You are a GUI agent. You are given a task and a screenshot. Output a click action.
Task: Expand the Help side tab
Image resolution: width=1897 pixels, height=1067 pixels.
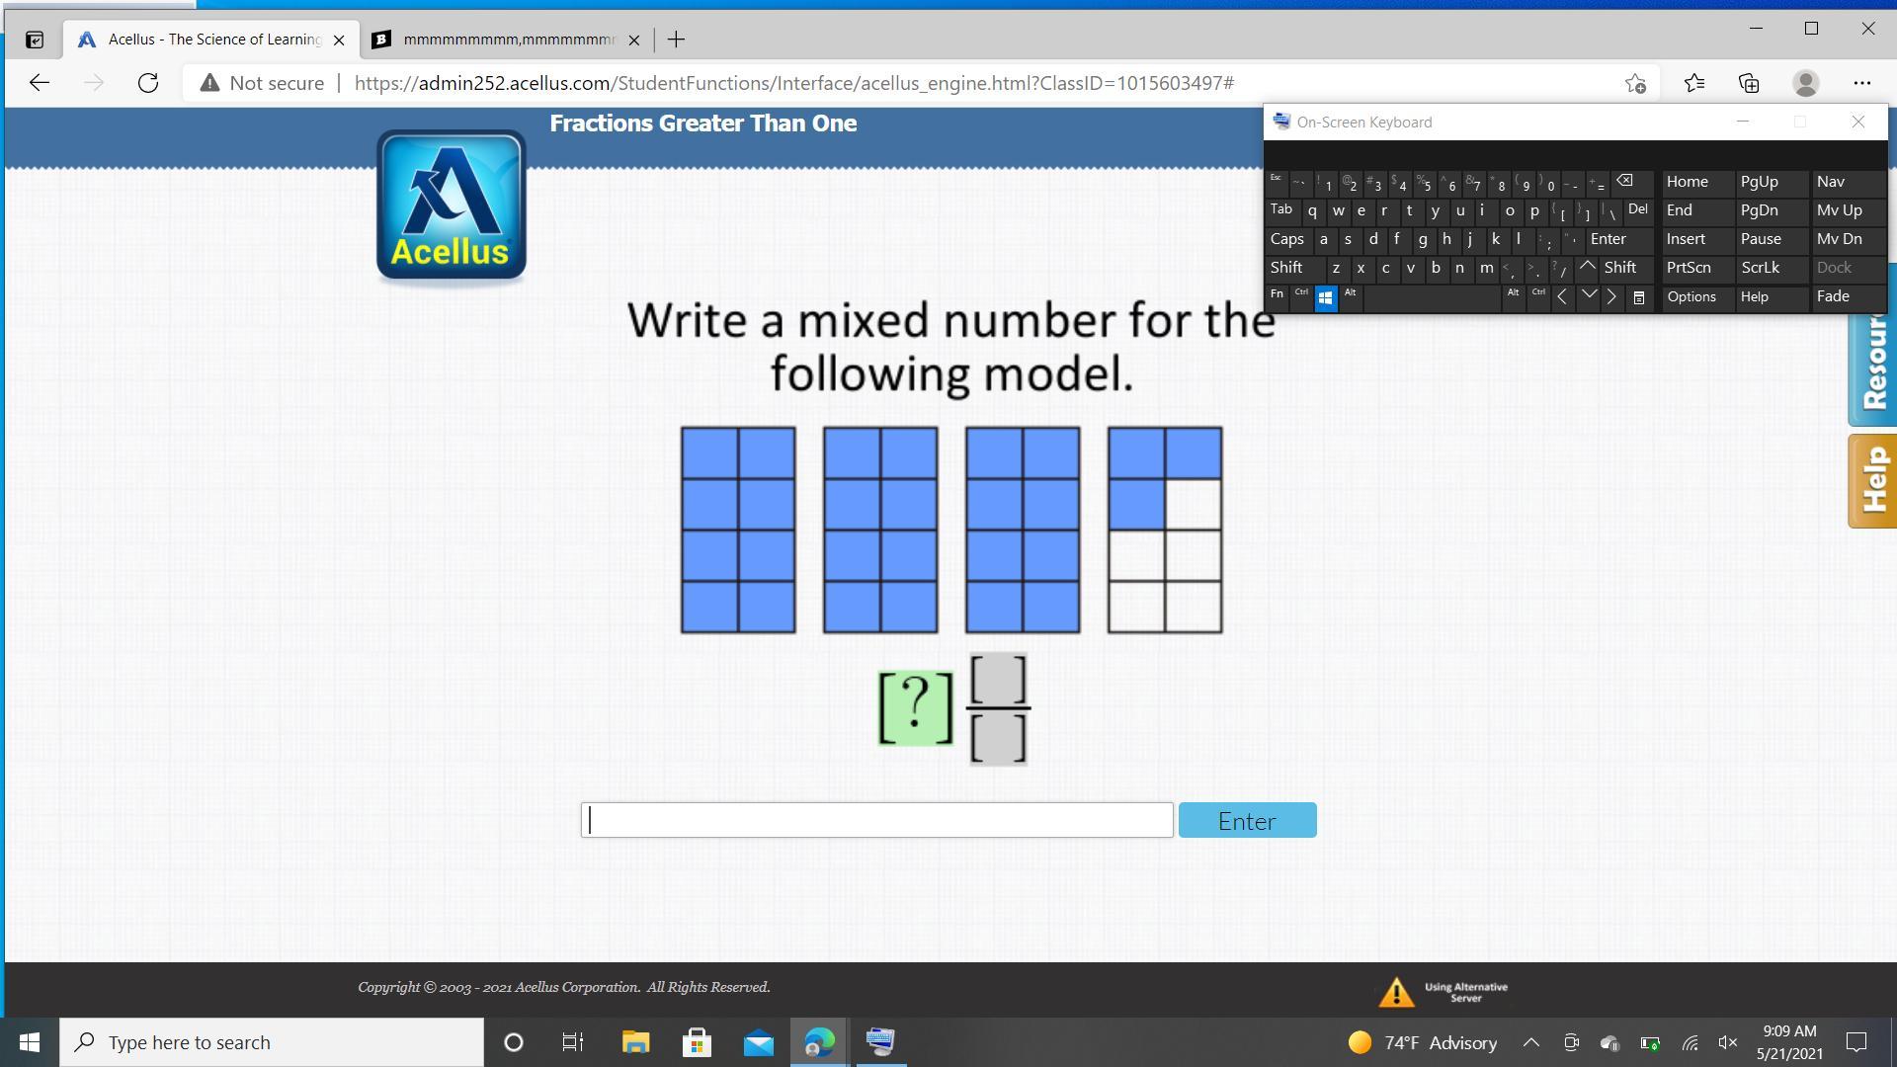click(1873, 481)
